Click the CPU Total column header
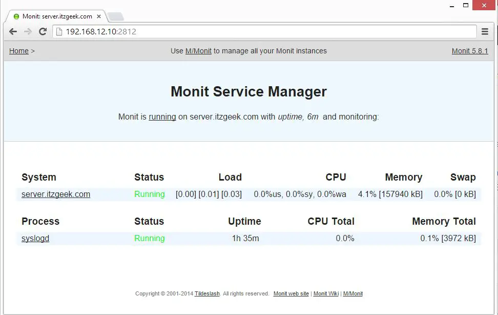 tap(331, 222)
